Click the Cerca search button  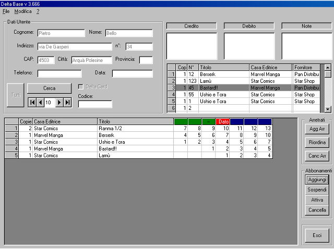click(x=49, y=88)
